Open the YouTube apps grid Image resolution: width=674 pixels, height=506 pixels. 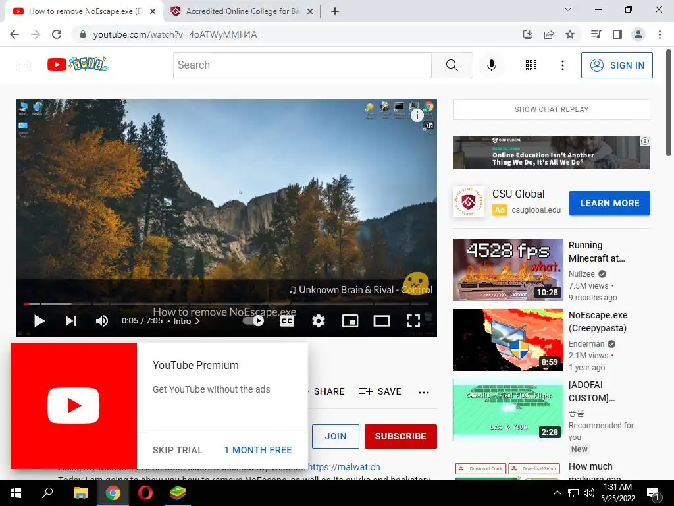click(x=531, y=65)
